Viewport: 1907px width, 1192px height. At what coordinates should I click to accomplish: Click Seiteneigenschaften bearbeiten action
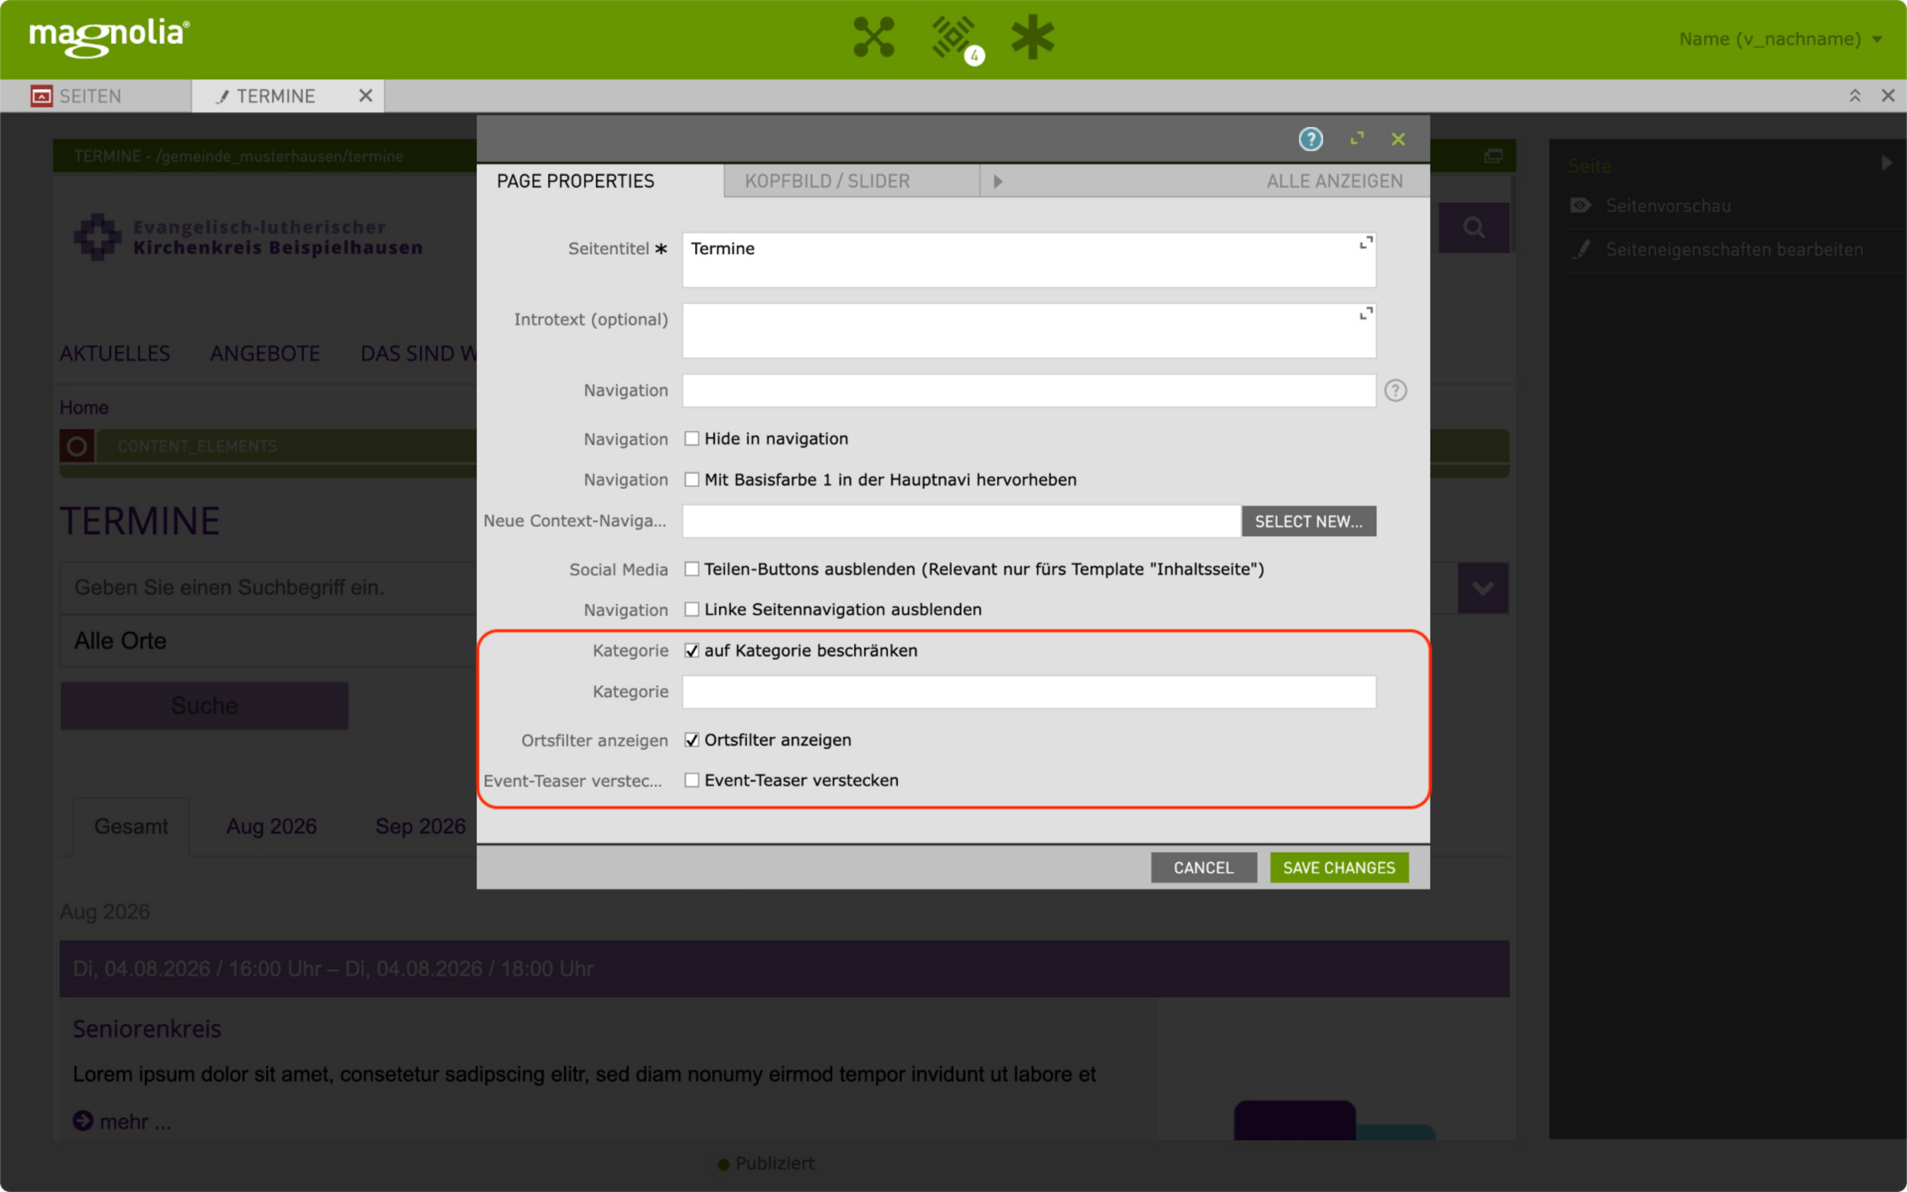click(x=1734, y=250)
